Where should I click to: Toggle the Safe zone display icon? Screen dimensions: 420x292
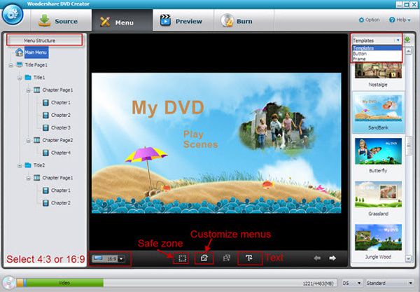pos(182,258)
